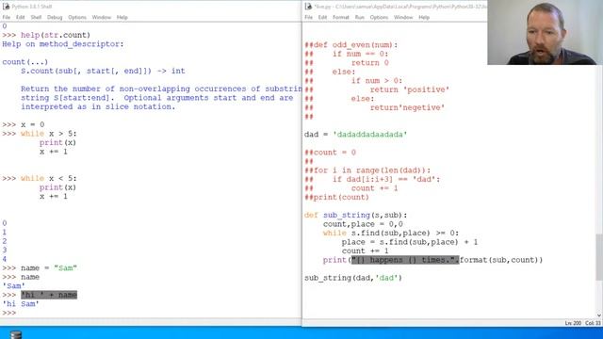Open Window menu in Python Shell window

(x=102, y=17)
